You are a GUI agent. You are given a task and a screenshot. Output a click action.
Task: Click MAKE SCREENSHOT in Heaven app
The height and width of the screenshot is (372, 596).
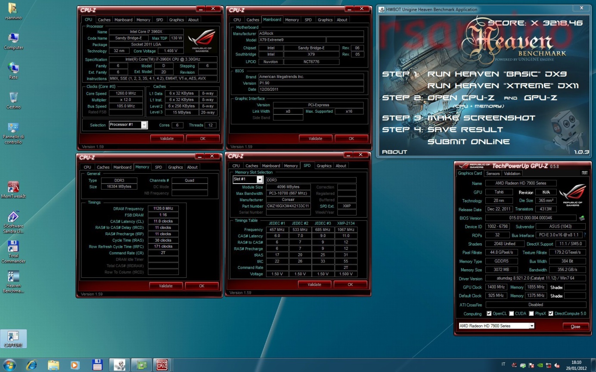[481, 118]
